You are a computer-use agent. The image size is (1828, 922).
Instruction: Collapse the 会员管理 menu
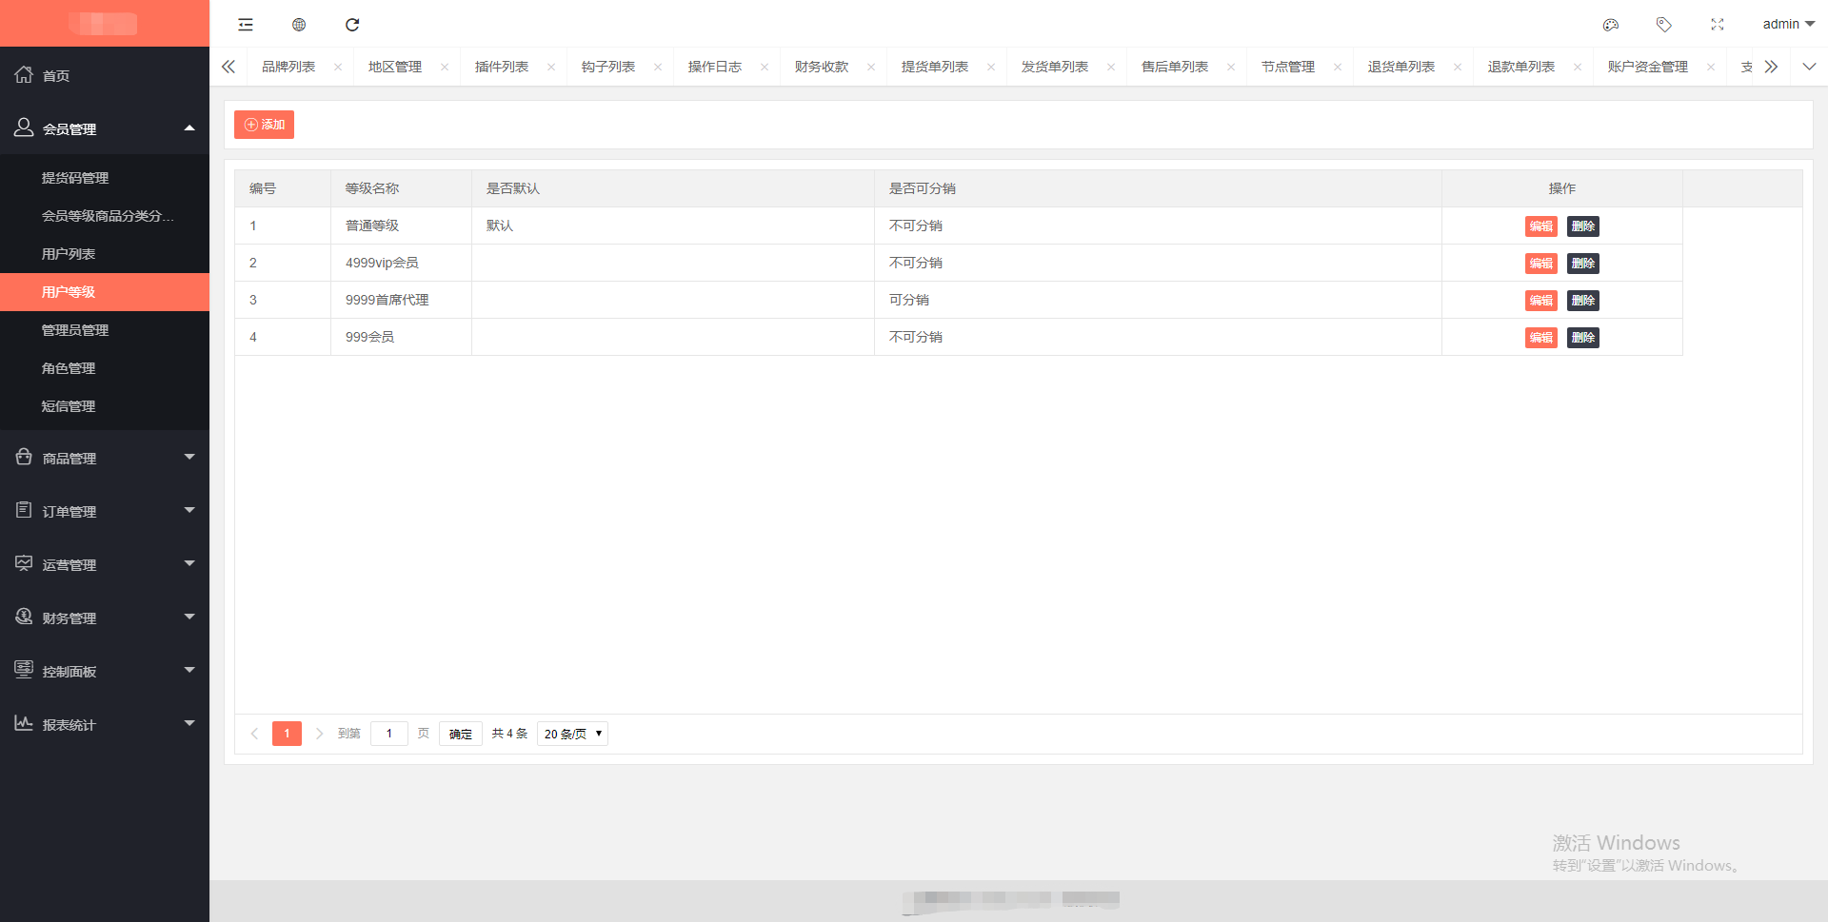pos(105,128)
